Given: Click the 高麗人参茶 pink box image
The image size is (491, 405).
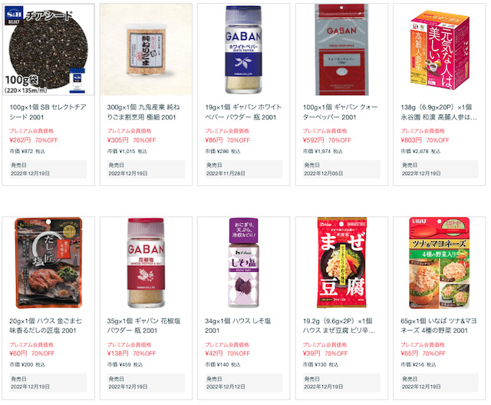Looking at the screenshot, I should point(440,50).
